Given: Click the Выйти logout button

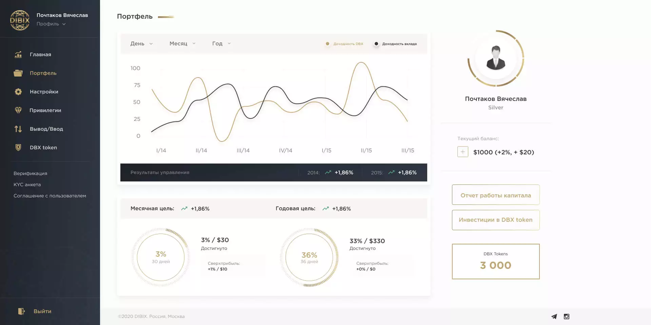Looking at the screenshot, I should click(35, 311).
